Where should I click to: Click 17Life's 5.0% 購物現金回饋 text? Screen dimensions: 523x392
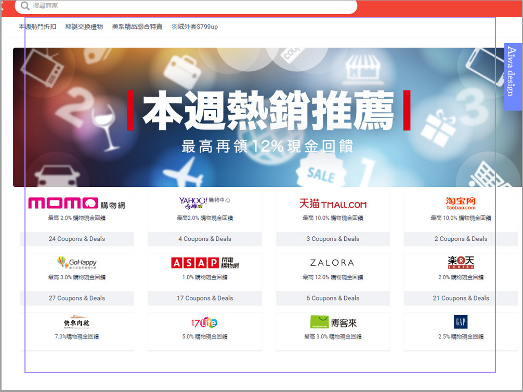pos(205,336)
